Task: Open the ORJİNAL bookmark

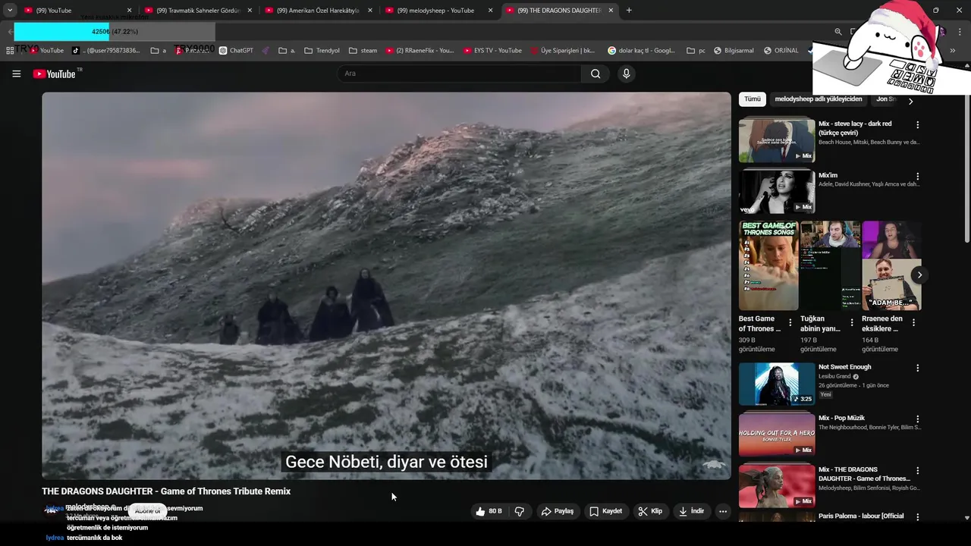Action: pos(781,51)
